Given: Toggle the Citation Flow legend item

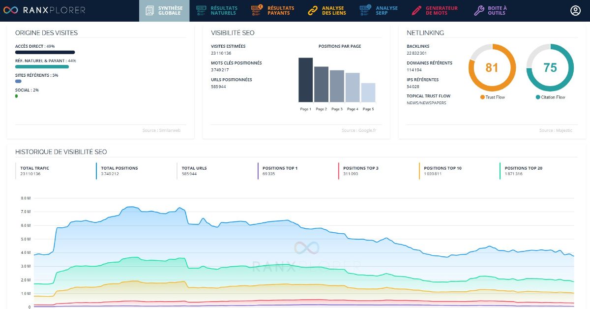Looking at the screenshot, I should click(x=550, y=97).
